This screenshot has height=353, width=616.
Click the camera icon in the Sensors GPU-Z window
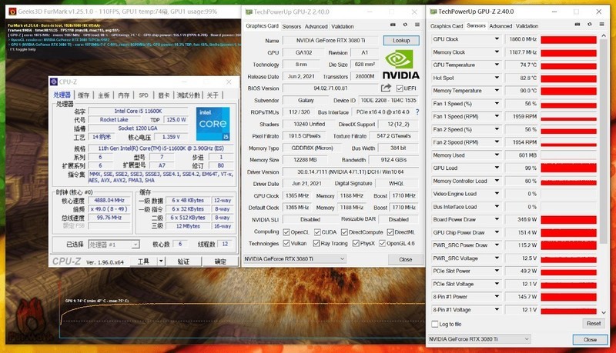[577, 25]
